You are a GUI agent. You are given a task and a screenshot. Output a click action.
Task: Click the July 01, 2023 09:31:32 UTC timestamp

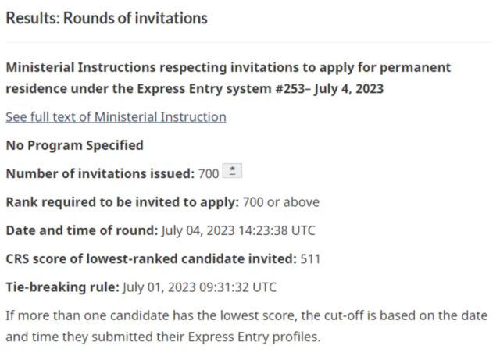click(x=199, y=287)
